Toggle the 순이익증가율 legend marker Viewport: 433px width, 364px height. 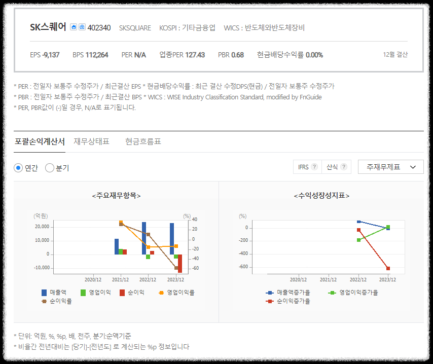pos(270,301)
